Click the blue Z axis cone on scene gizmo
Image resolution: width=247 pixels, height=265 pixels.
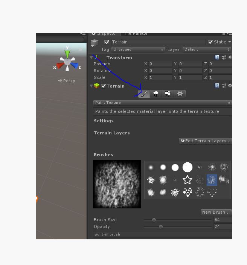pos(74,65)
